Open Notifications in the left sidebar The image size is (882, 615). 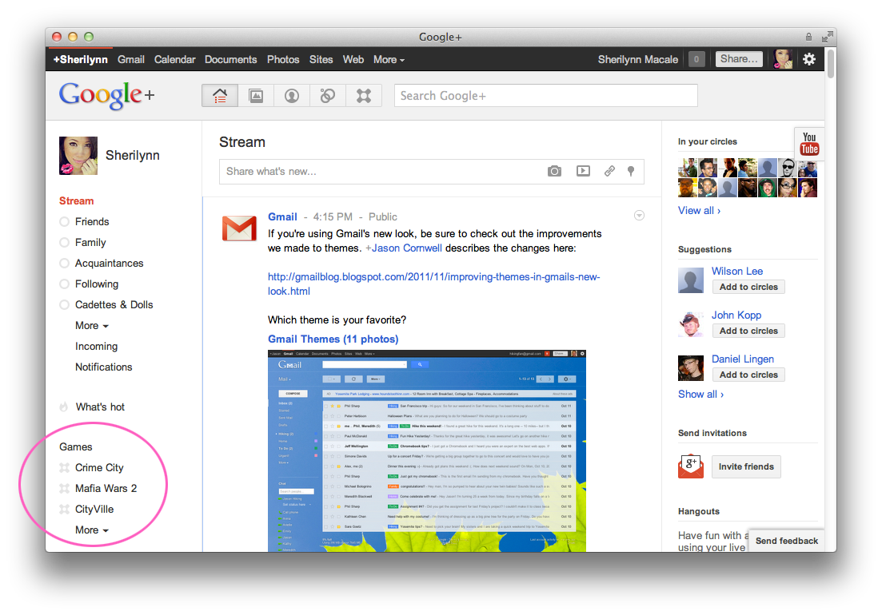point(103,367)
